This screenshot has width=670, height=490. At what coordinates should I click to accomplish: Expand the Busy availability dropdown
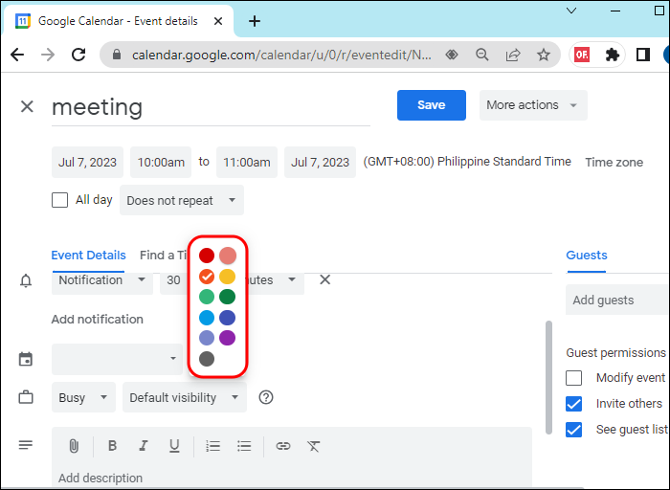pyautogui.click(x=83, y=397)
